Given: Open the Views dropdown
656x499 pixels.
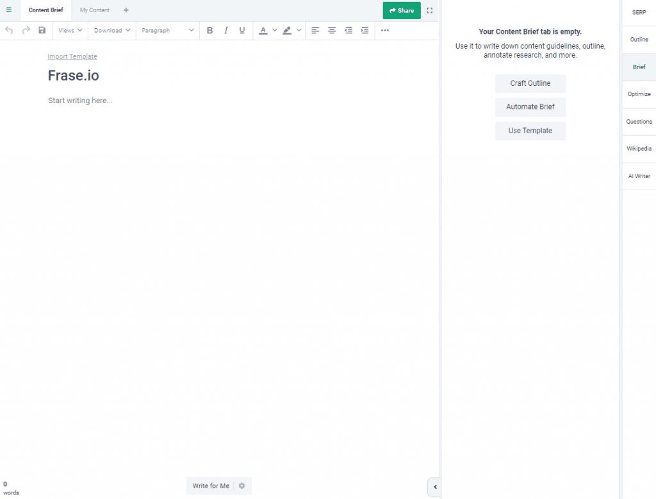Looking at the screenshot, I should pyautogui.click(x=70, y=30).
